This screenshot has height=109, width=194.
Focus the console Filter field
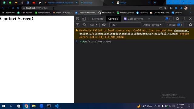(x=125, y=25)
